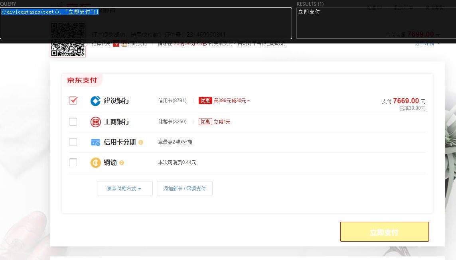Open the 更多付款方式 dropdown

tap(124, 189)
